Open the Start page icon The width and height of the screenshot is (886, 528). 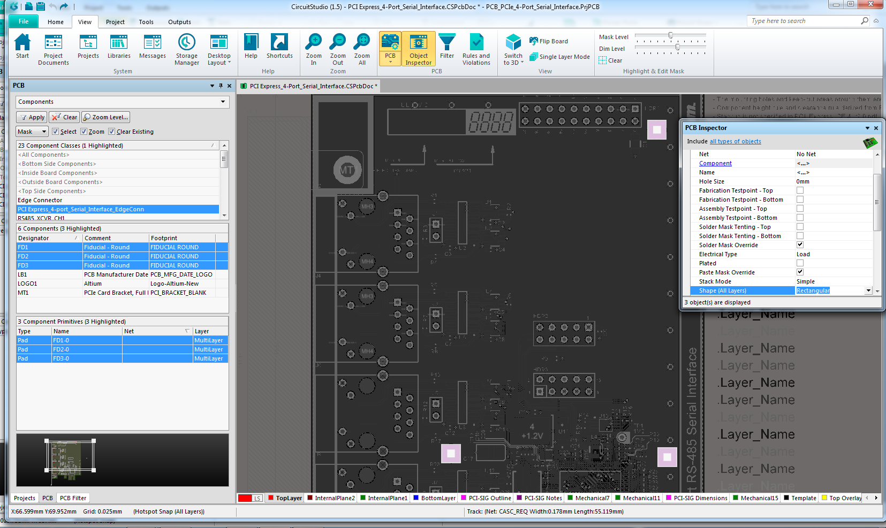click(x=22, y=47)
